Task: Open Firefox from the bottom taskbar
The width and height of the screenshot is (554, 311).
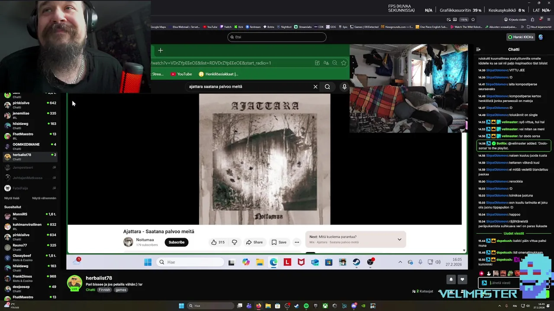Action: (x=258, y=306)
